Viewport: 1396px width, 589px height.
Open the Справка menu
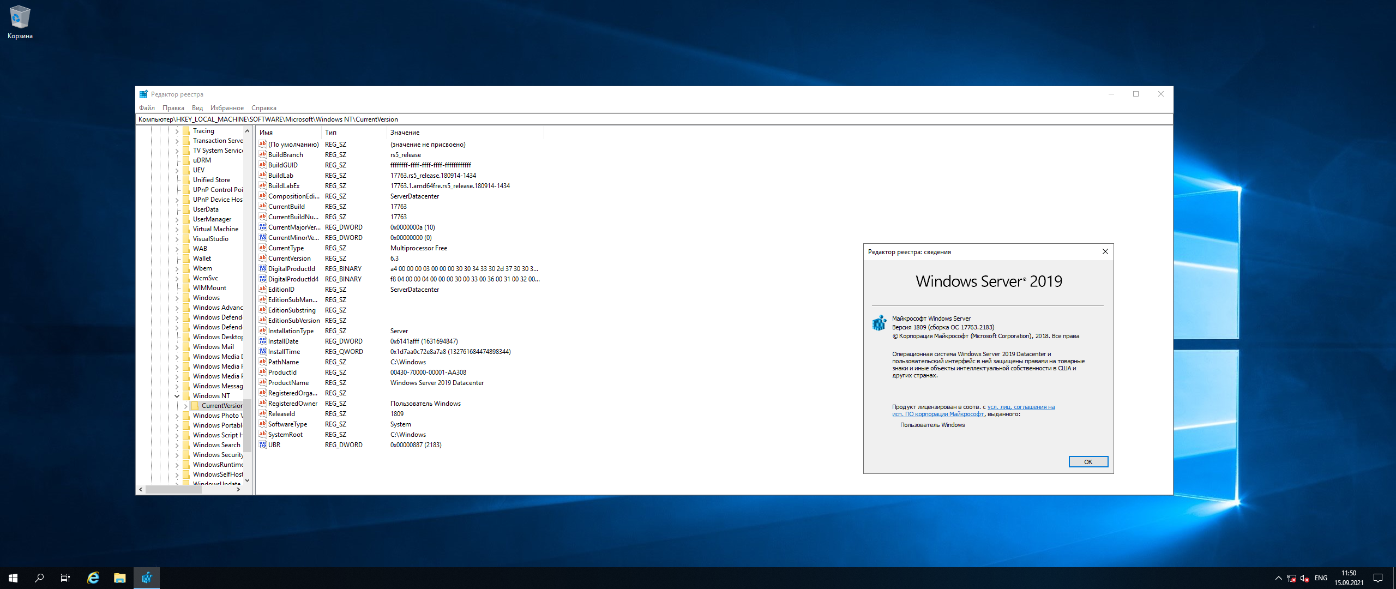coord(264,108)
